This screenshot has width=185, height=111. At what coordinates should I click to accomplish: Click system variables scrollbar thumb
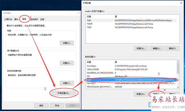point(178,68)
